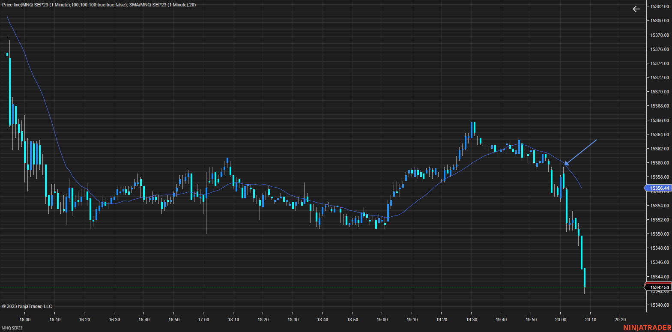Click the Price line and SMA indicator label
672x332 pixels.
click(x=99, y=5)
